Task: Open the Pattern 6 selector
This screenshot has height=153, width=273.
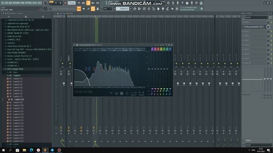Action: (x=122, y=8)
